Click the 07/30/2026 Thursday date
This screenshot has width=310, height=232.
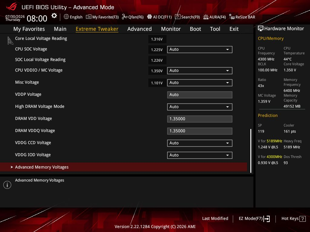(x=15, y=18)
